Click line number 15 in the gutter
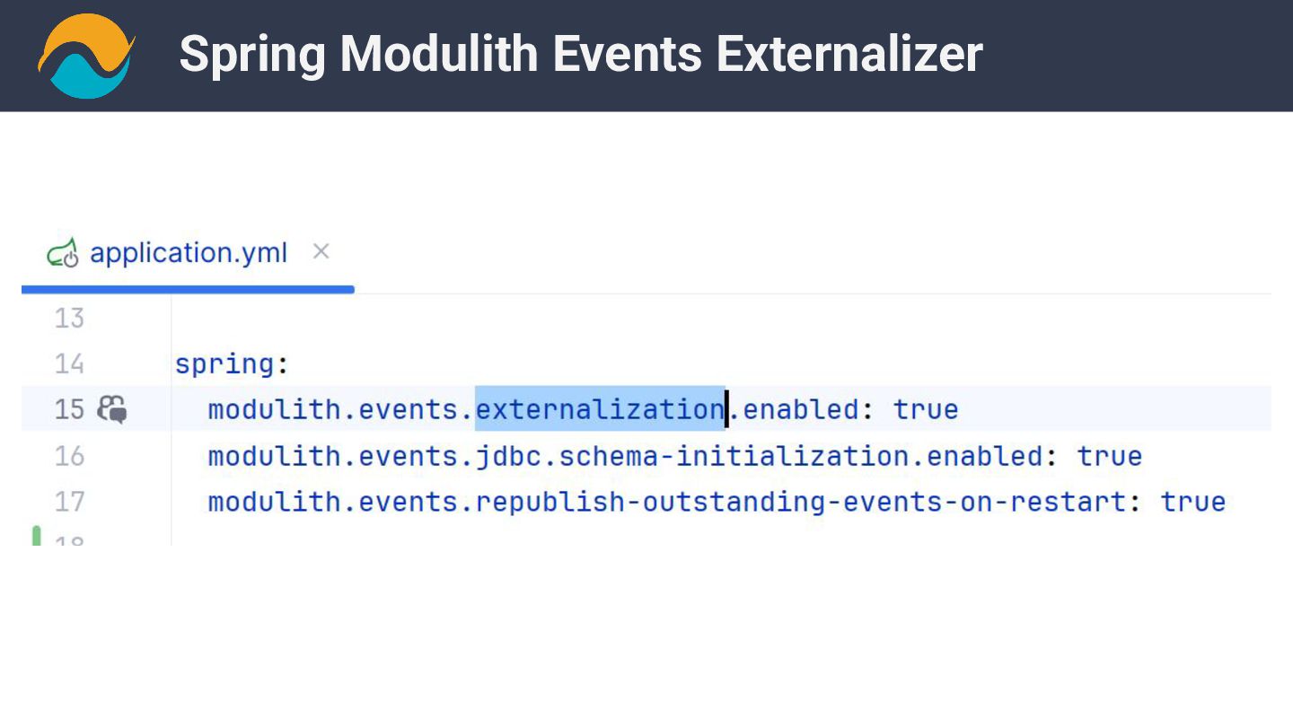This screenshot has height=727, width=1293. pyautogui.click(x=69, y=409)
